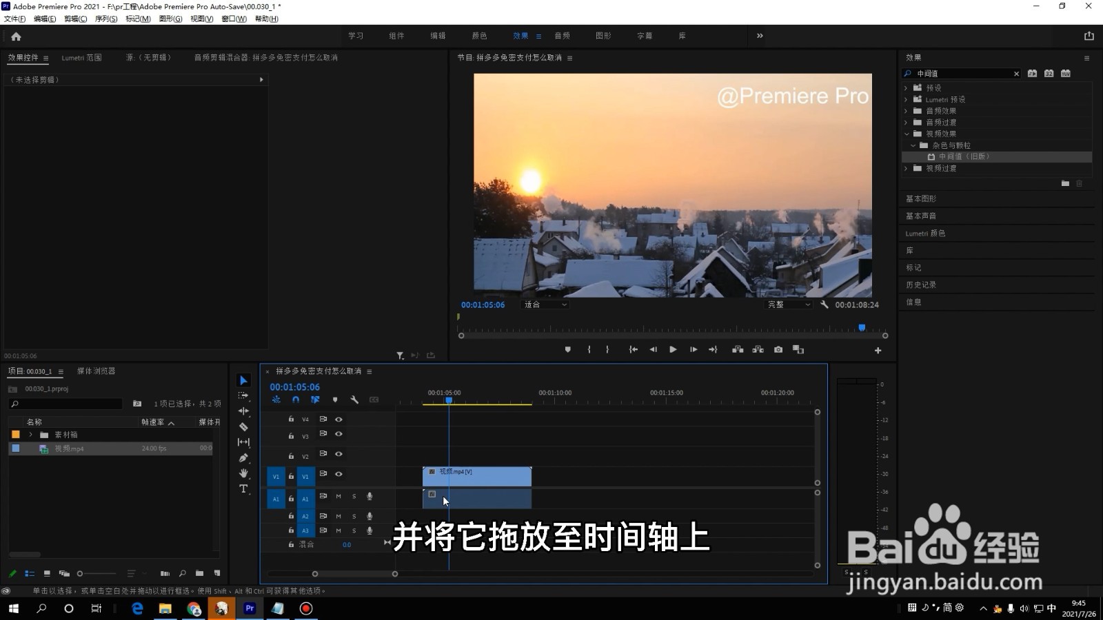The image size is (1103, 620).
Task: Select the Razor tool
Action: 244,428
